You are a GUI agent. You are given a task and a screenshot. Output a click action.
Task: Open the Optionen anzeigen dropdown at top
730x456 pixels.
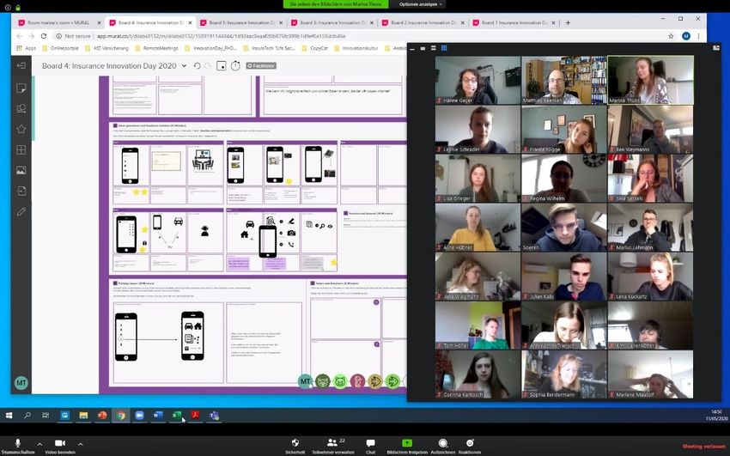pyautogui.click(x=422, y=4)
